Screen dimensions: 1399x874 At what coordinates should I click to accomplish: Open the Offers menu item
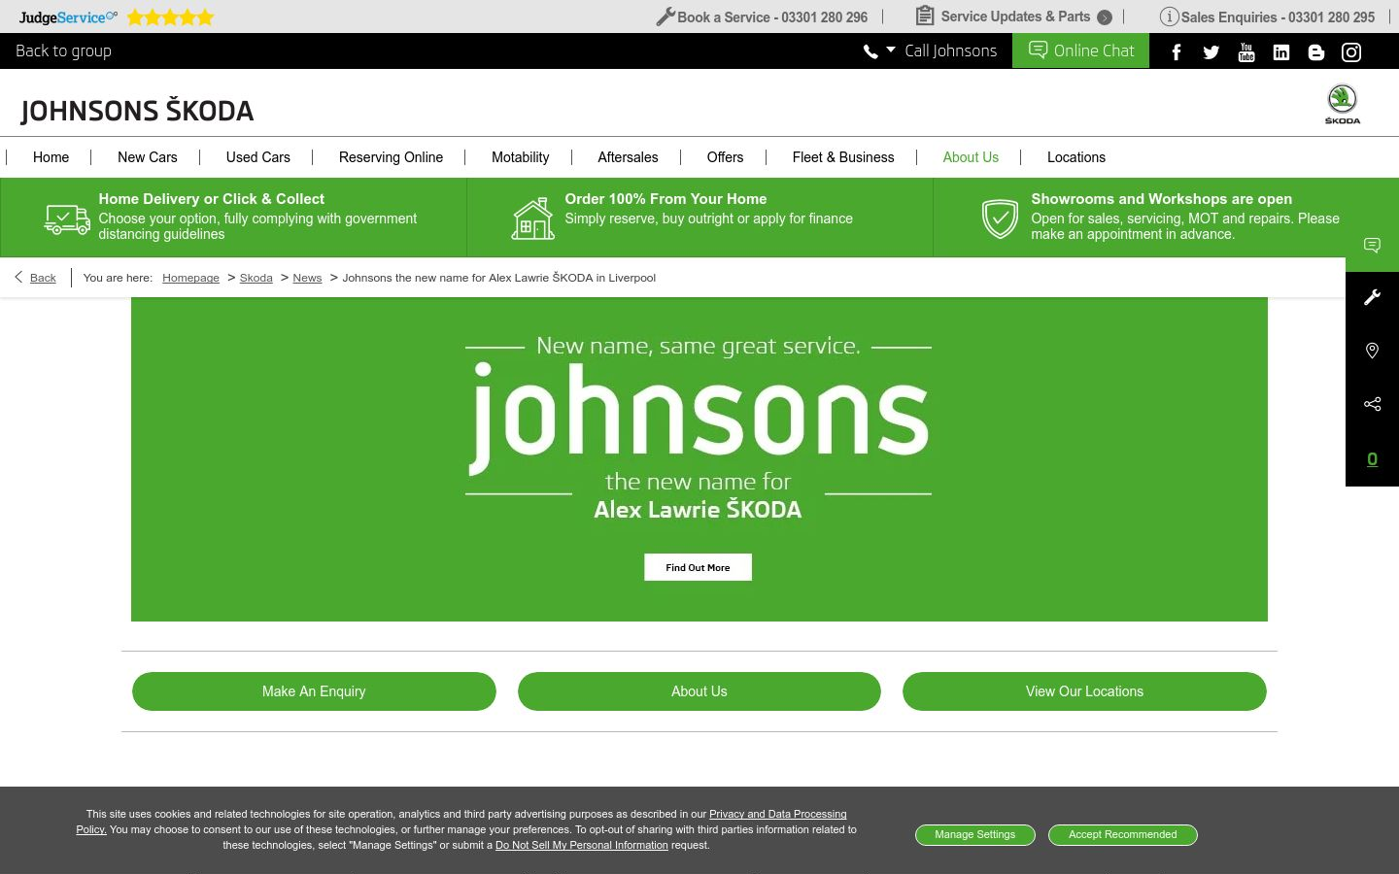725,157
